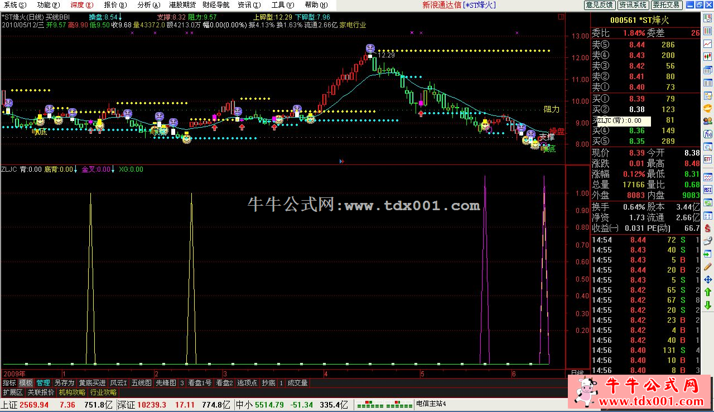Image resolution: width=714 pixels, height=412 pixels.
Task: Click the blue four-way move icon
Action: pyautogui.click(x=708, y=279)
